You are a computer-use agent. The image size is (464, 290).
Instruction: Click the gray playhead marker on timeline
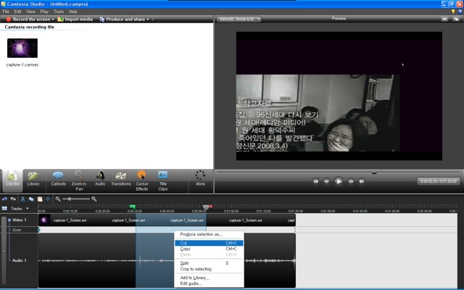coord(206,207)
